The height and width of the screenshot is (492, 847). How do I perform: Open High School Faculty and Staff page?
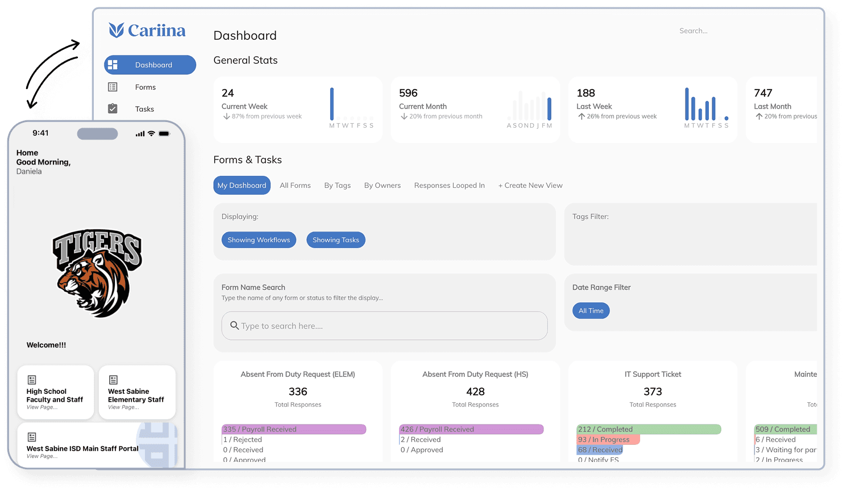56,393
